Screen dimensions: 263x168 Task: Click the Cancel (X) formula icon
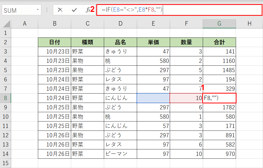click(60, 10)
